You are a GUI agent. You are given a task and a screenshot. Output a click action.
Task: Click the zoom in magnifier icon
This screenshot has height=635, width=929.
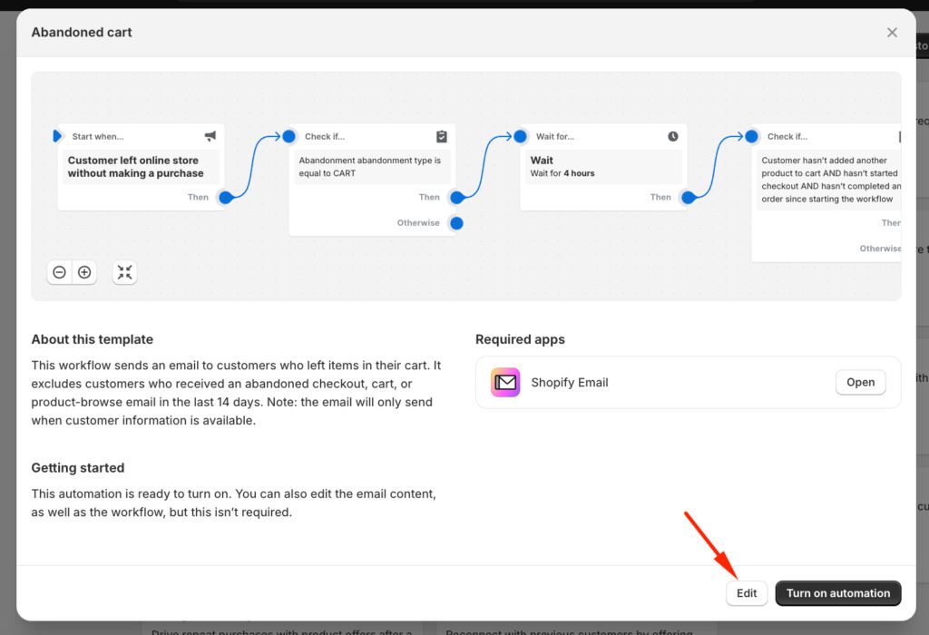coord(84,272)
